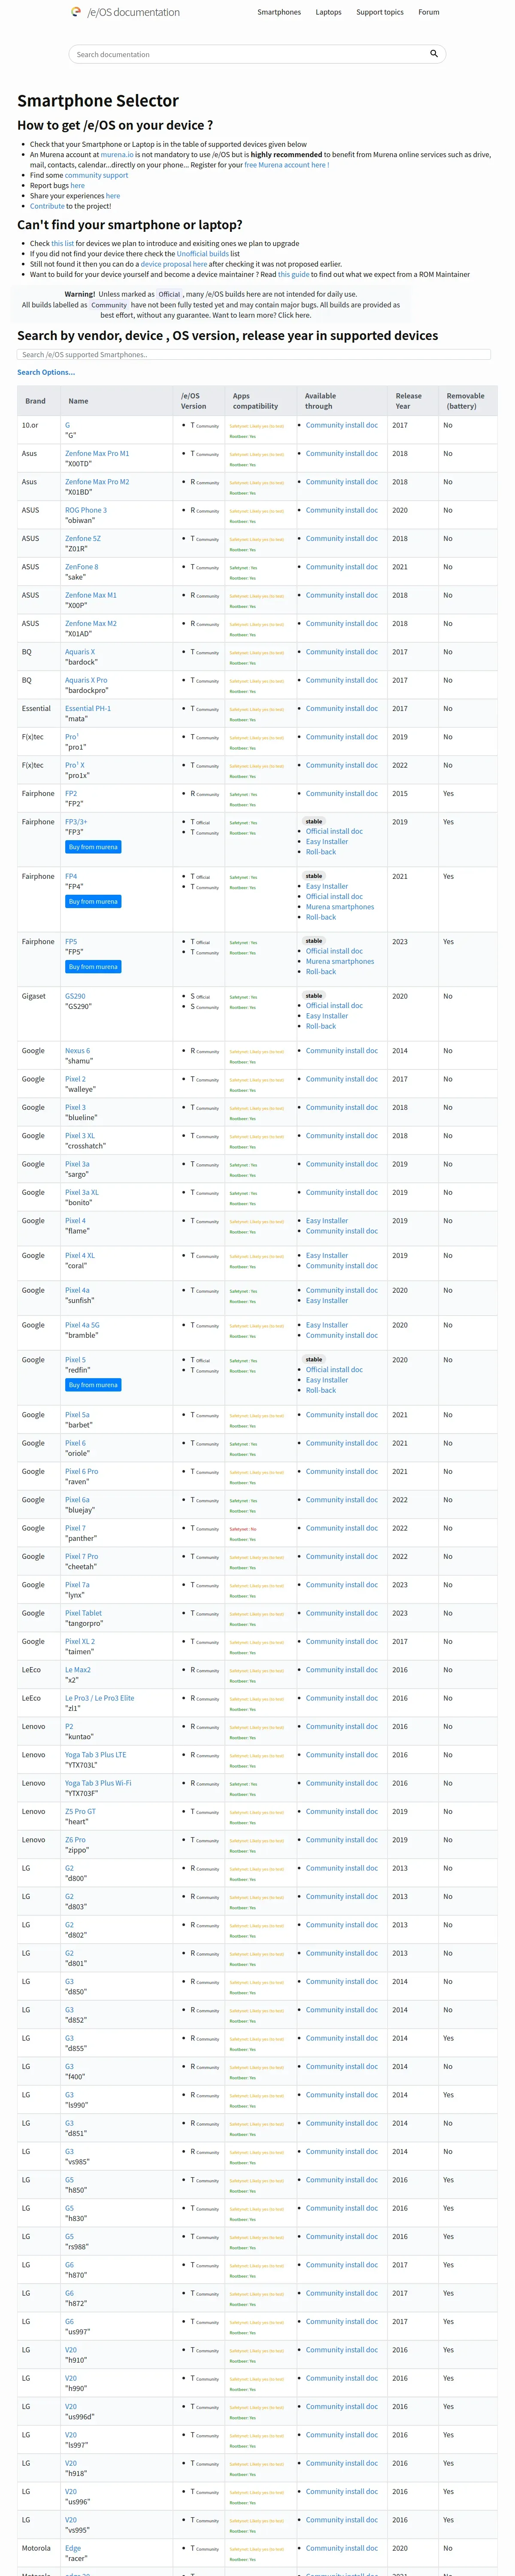Open the Contribute link
Viewport: 515px width, 2576px height.
click(47, 206)
